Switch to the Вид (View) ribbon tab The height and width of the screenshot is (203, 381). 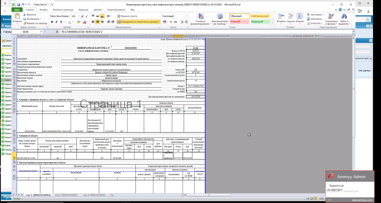(132, 10)
